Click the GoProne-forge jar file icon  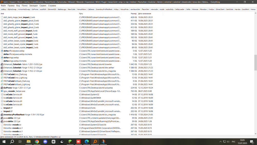click(2, 88)
